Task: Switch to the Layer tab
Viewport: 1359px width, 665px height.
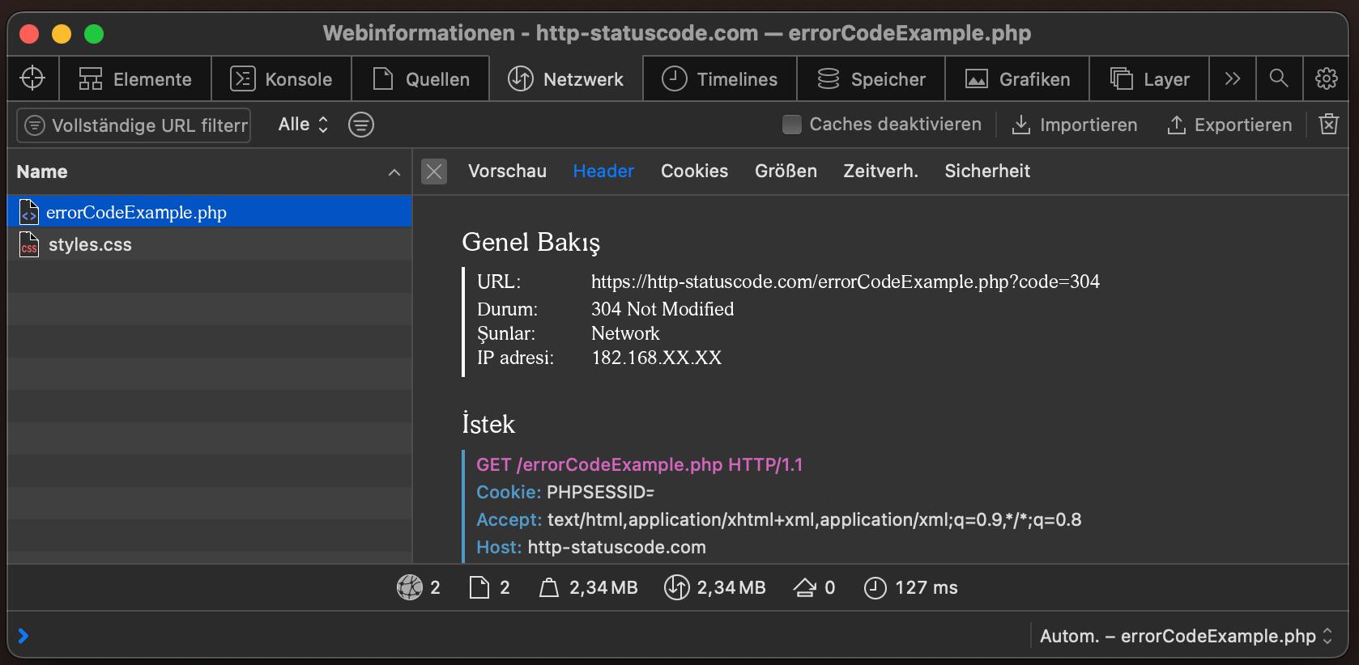Action: pos(1150,78)
